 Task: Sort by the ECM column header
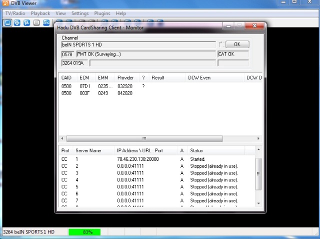[x=86, y=78]
